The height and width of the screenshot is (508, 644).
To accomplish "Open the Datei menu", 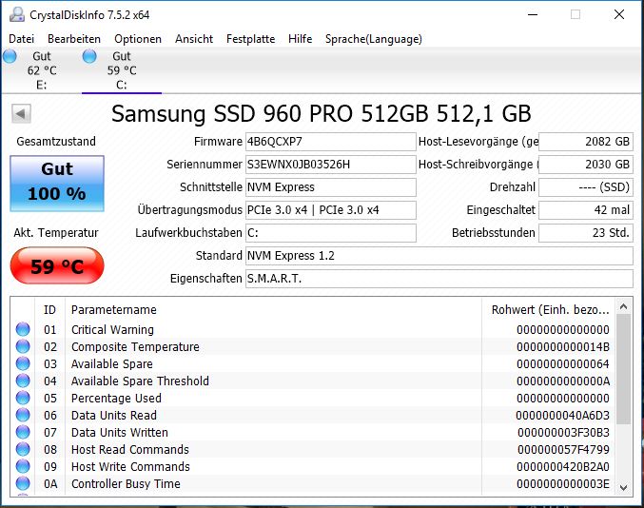I will (x=21, y=39).
